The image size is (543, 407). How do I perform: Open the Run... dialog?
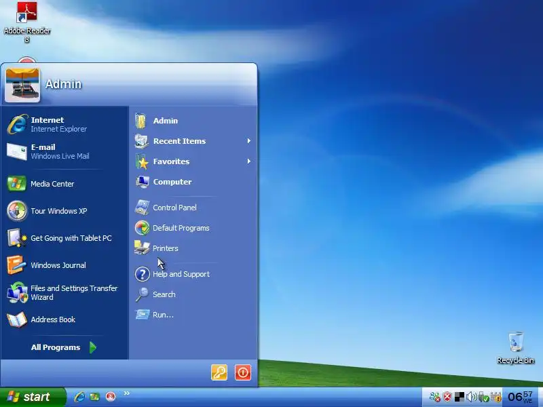point(193,315)
